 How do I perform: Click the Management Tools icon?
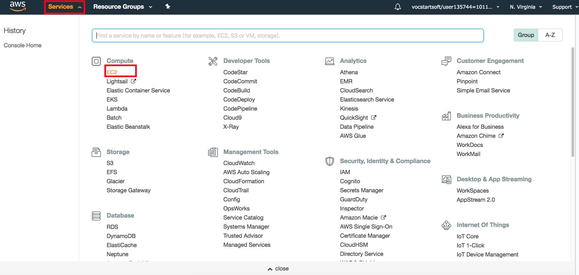point(213,152)
